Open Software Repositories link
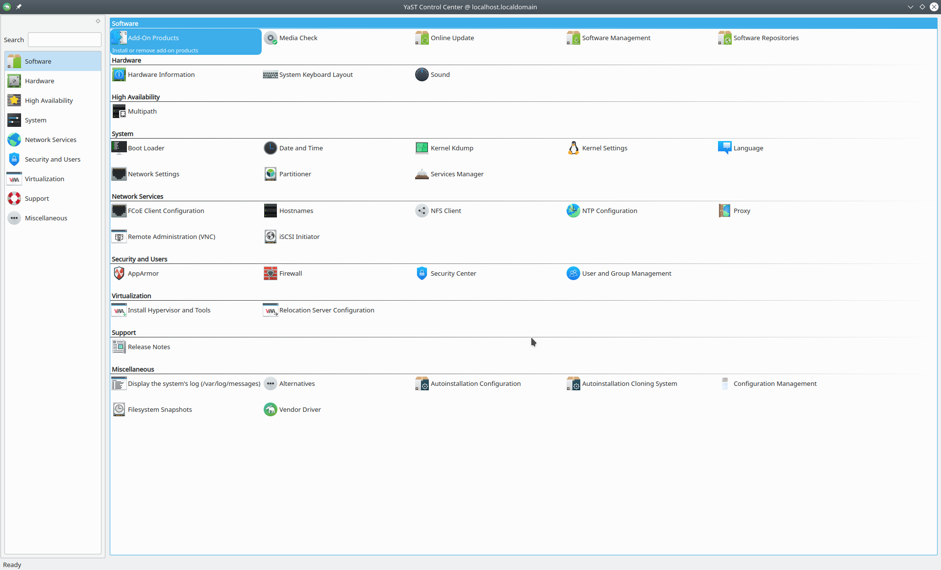Image resolution: width=941 pixels, height=570 pixels. [766, 38]
